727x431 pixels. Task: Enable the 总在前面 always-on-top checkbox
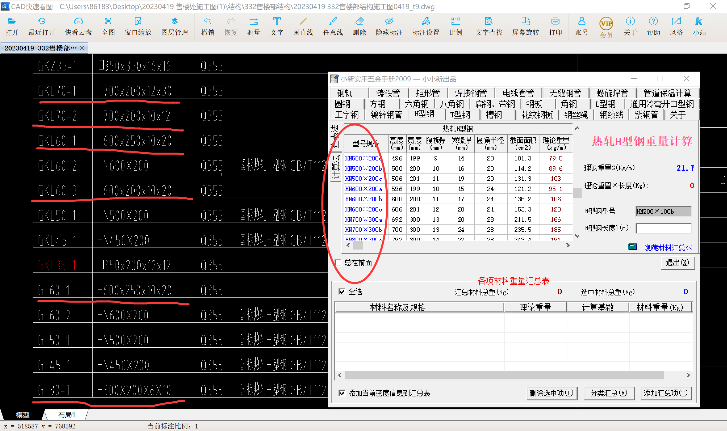(x=338, y=263)
